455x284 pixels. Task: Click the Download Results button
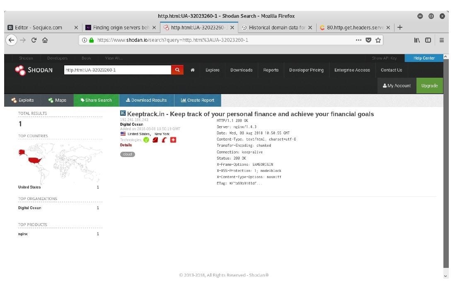[x=146, y=100]
